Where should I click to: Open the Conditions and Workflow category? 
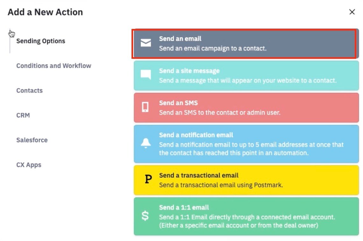point(54,65)
